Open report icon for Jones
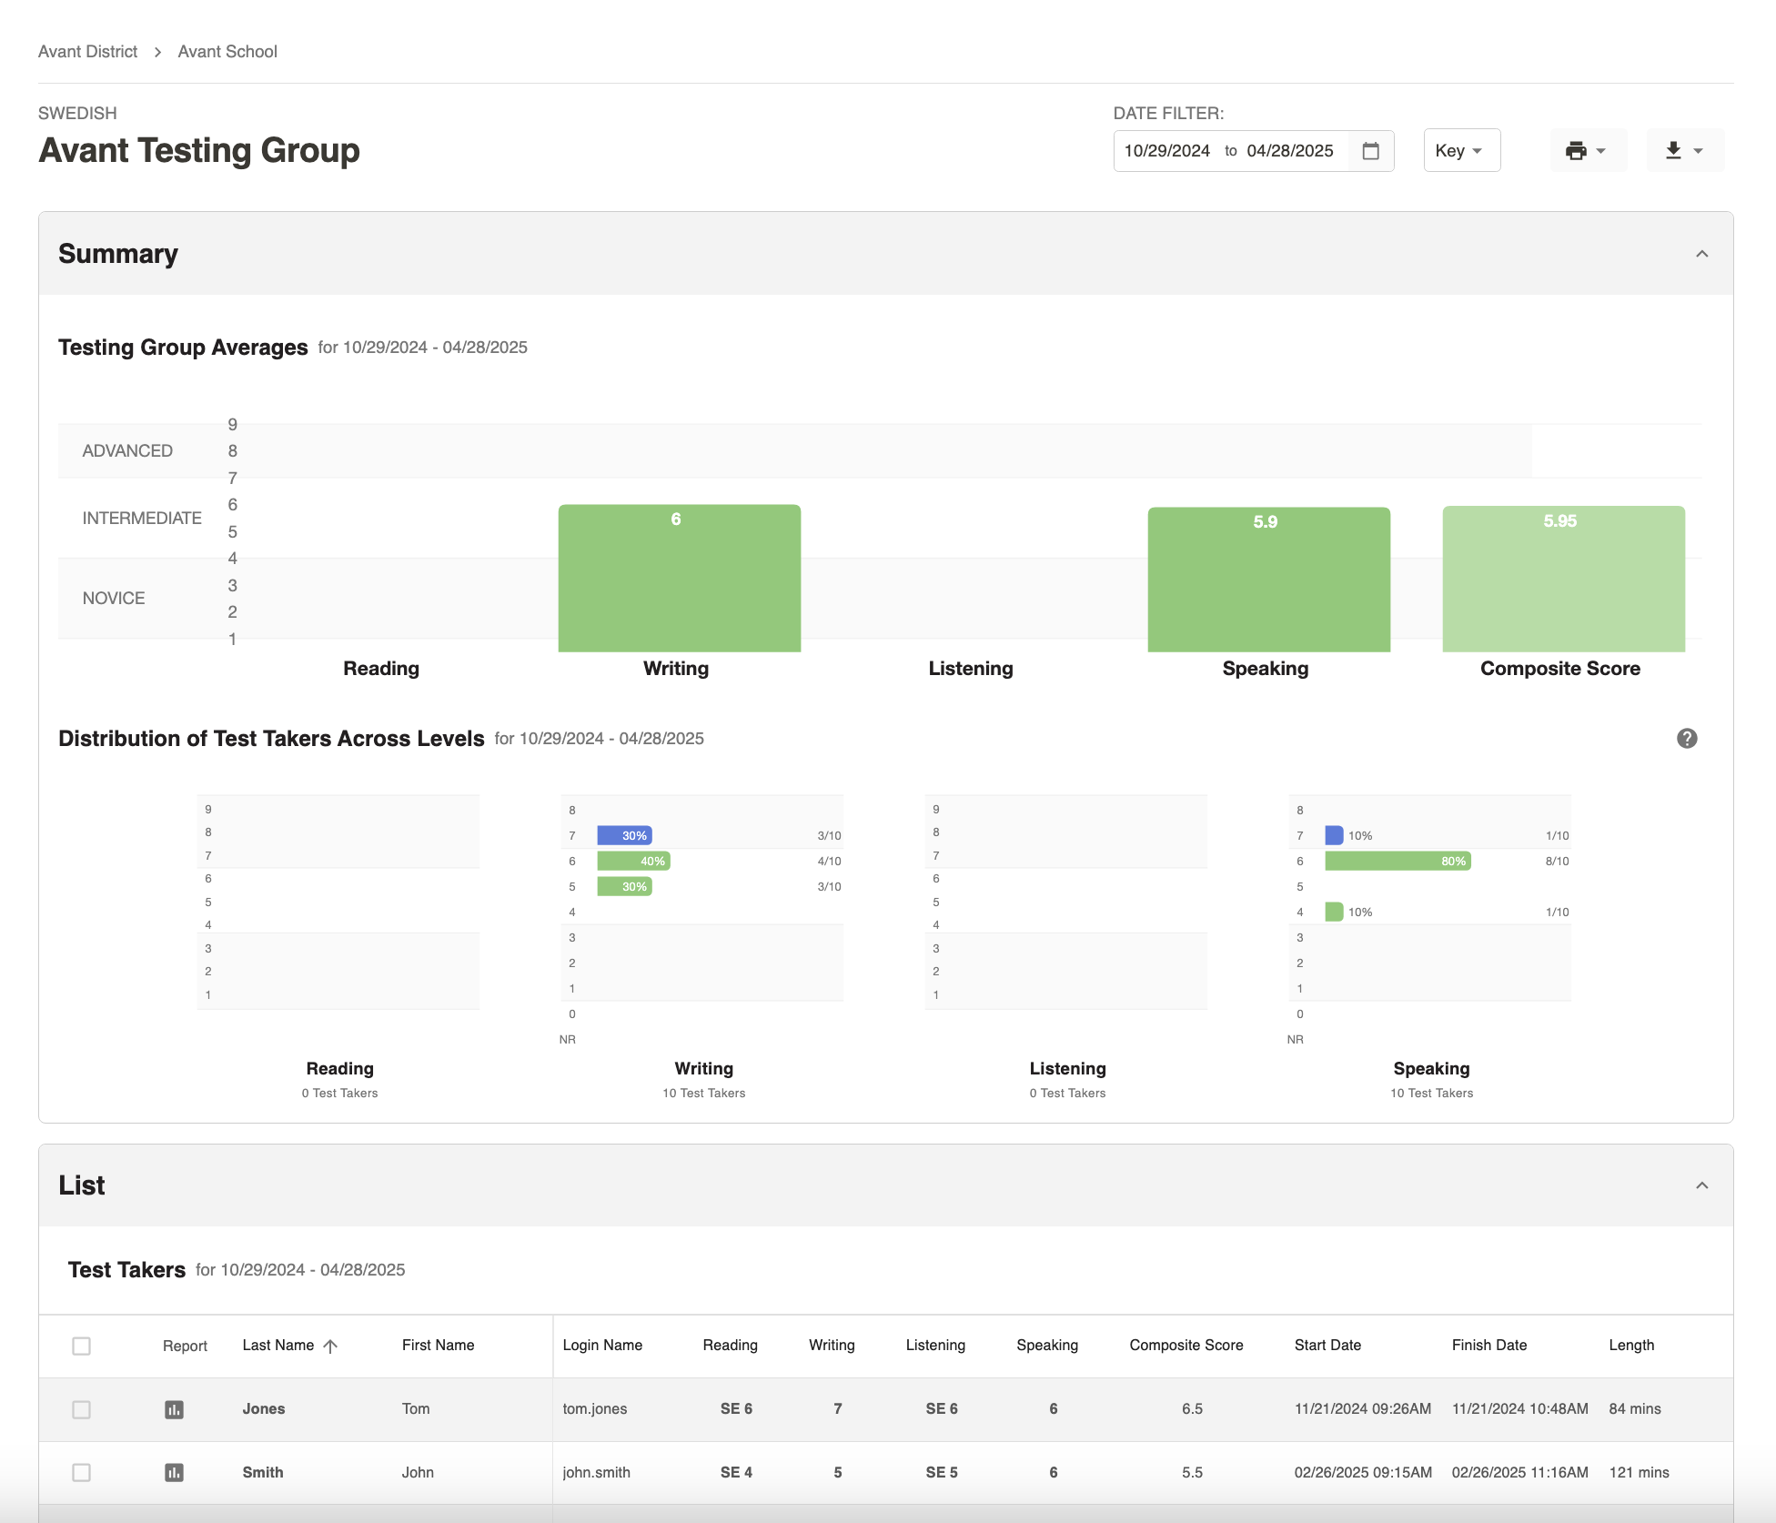The image size is (1776, 1523). (174, 1409)
